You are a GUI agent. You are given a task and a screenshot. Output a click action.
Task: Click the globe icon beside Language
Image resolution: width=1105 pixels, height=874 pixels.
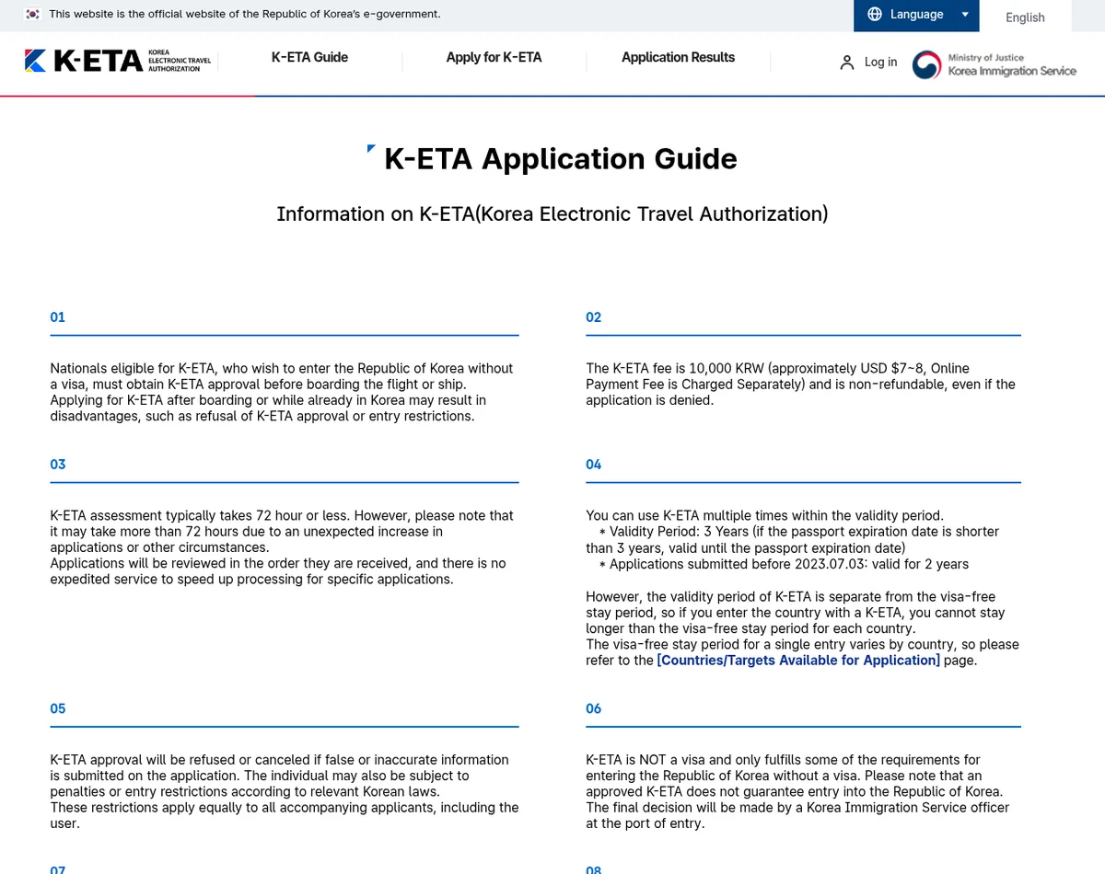coord(875,14)
